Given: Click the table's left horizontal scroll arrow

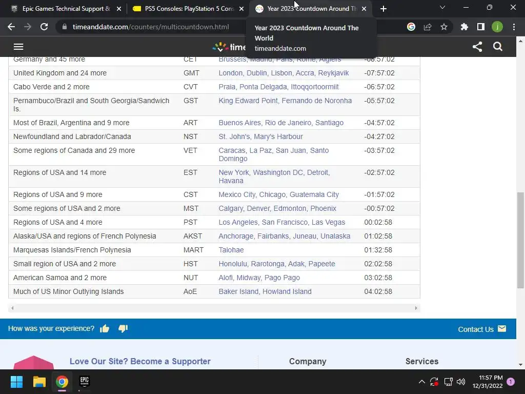Looking at the screenshot, I should [12, 308].
